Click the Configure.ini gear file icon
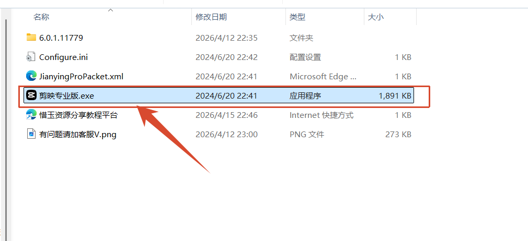The width and height of the screenshot is (528, 241). (x=31, y=57)
